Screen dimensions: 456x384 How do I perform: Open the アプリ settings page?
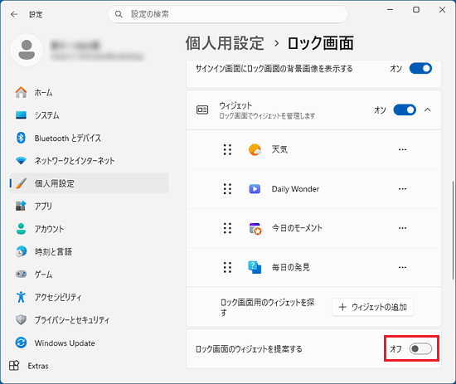(x=90, y=206)
